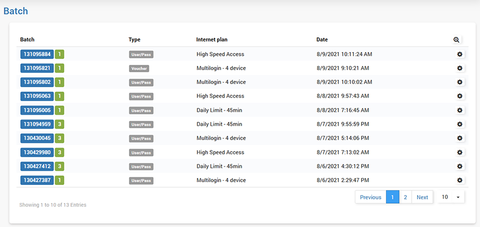Click the Next pagination button
Image resolution: width=480 pixels, height=227 pixels.
(422, 197)
